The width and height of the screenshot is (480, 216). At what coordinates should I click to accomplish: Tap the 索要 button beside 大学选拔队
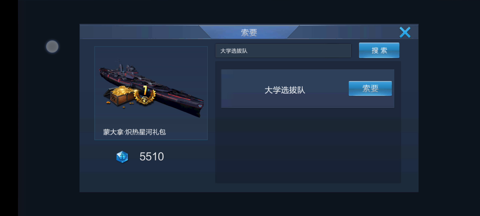(x=370, y=89)
